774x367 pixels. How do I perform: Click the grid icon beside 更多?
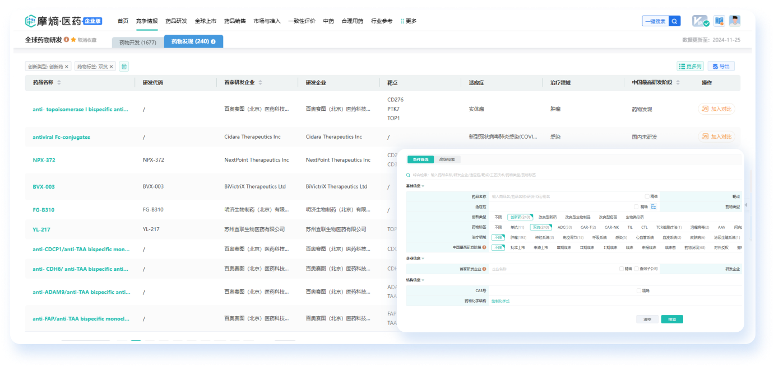(x=402, y=21)
